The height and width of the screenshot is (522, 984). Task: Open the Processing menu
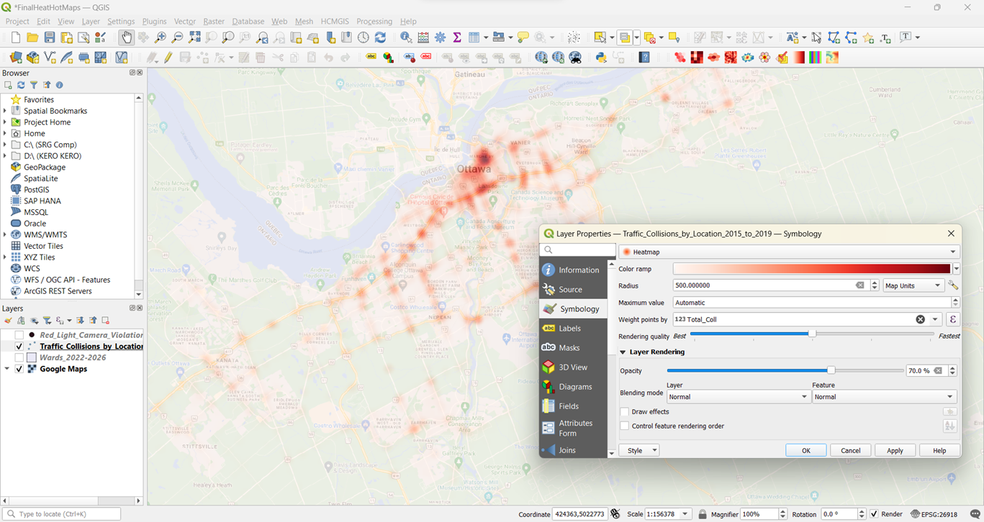click(x=374, y=22)
